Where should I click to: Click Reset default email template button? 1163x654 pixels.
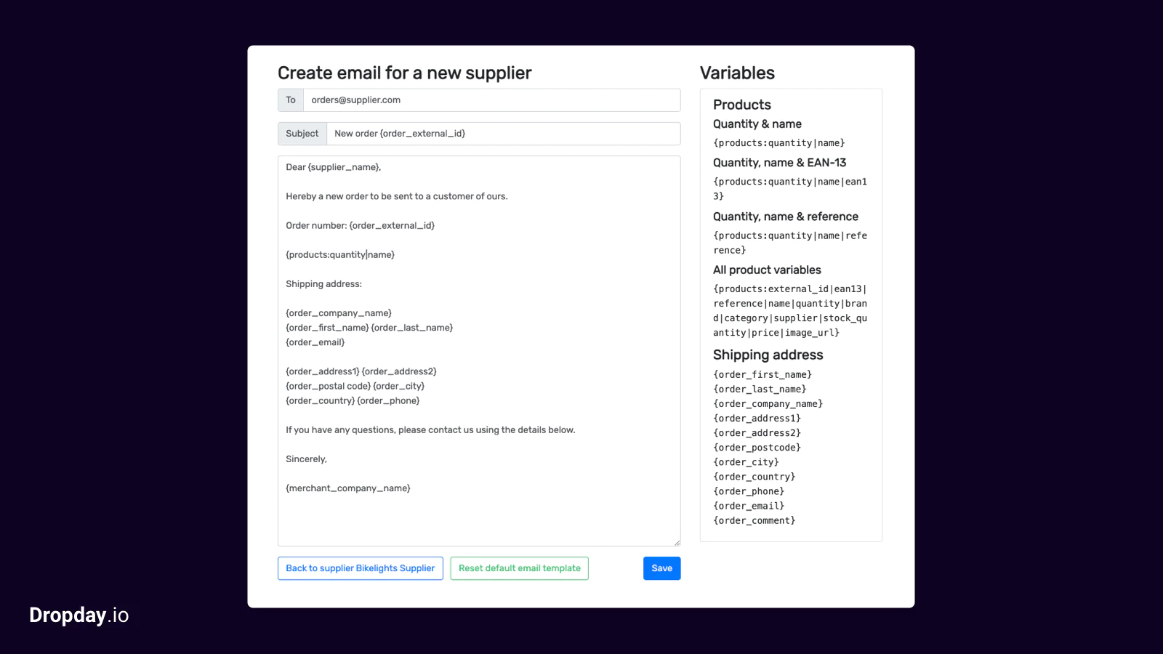[519, 568]
